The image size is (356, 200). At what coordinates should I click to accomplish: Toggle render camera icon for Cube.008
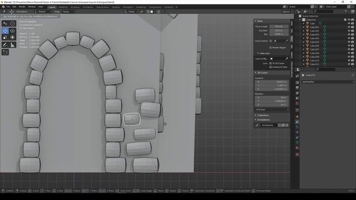click(353, 53)
